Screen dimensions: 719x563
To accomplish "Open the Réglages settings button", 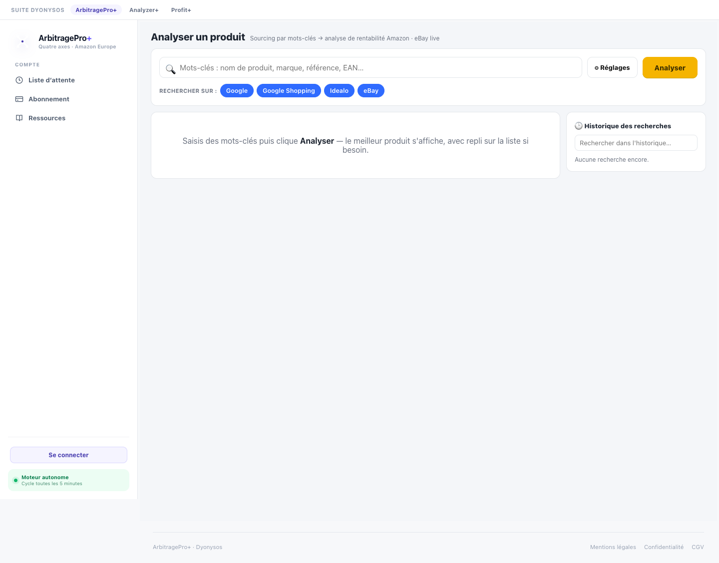I will [x=612, y=68].
